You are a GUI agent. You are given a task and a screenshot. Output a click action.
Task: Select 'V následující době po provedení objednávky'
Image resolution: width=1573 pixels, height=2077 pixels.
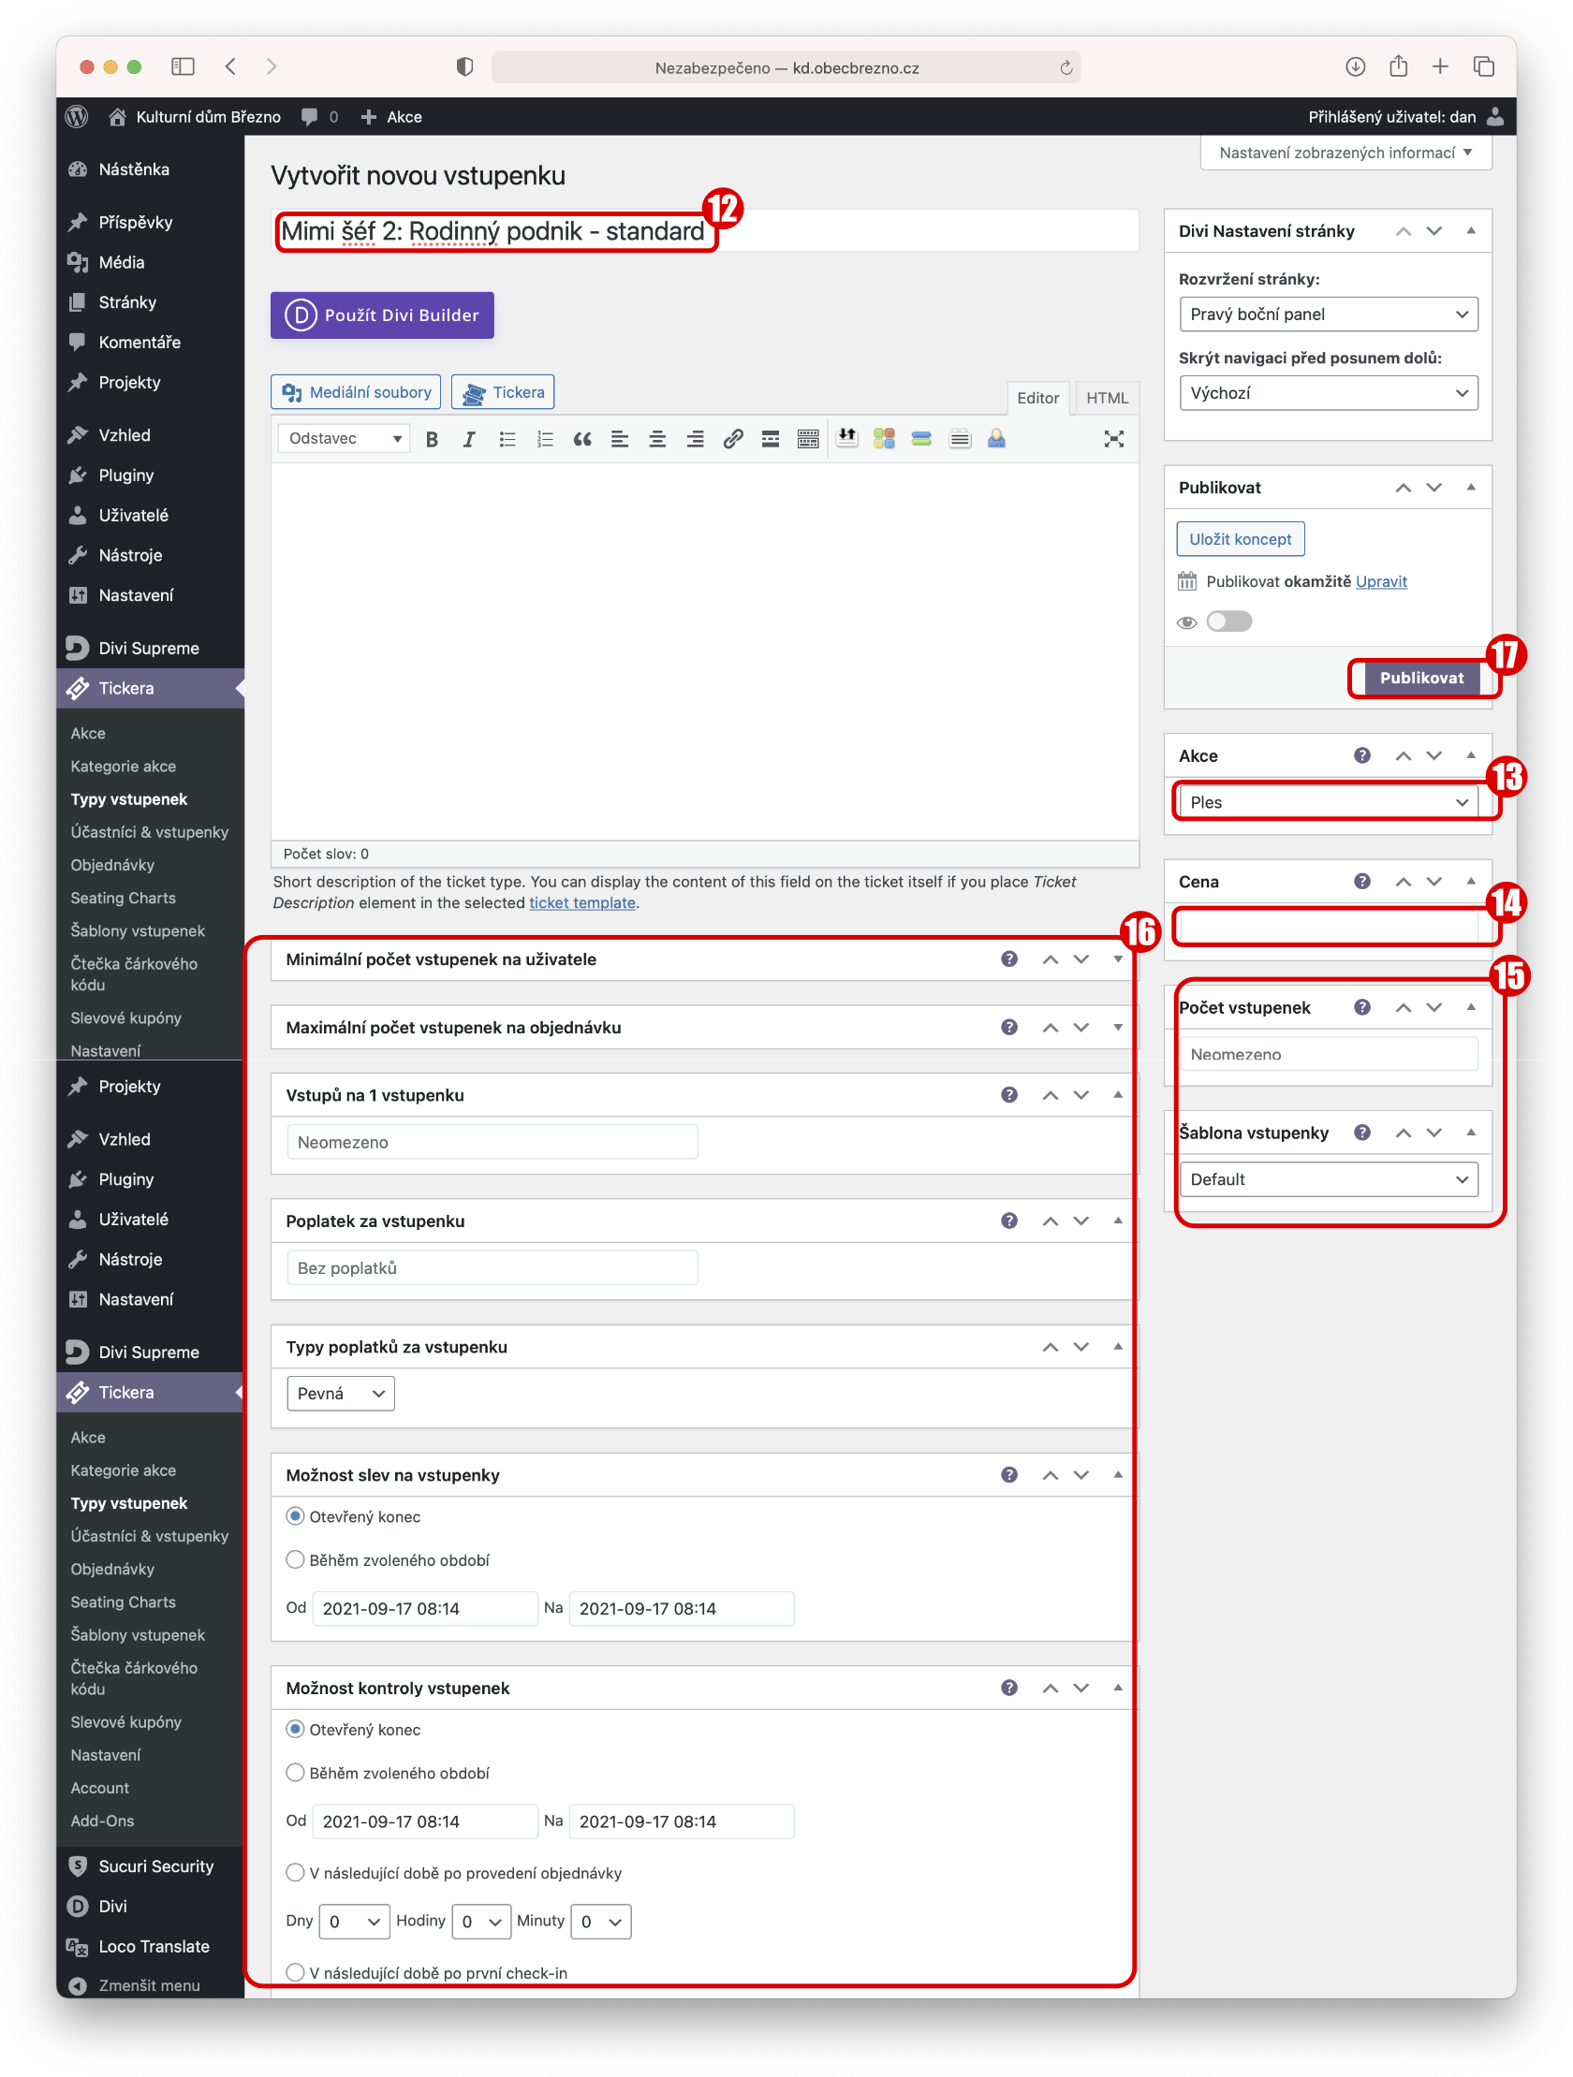295,1872
